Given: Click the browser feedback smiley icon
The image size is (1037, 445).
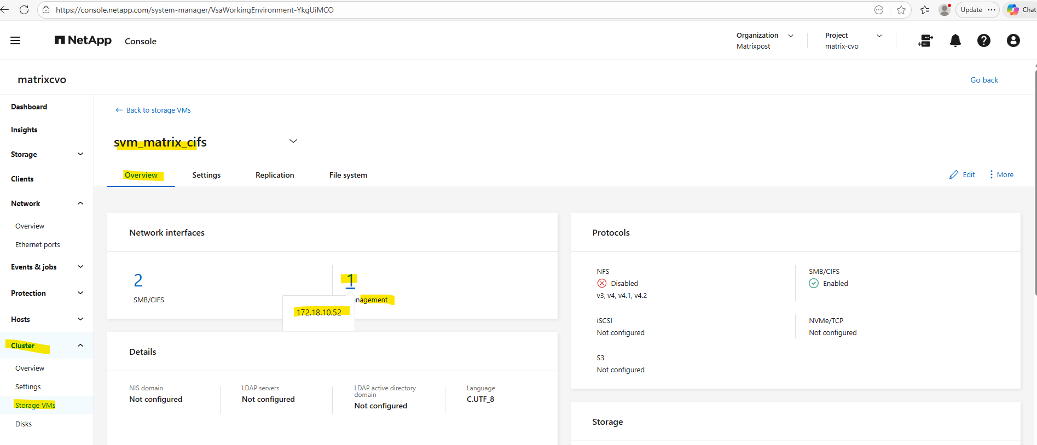Looking at the screenshot, I should (879, 10).
